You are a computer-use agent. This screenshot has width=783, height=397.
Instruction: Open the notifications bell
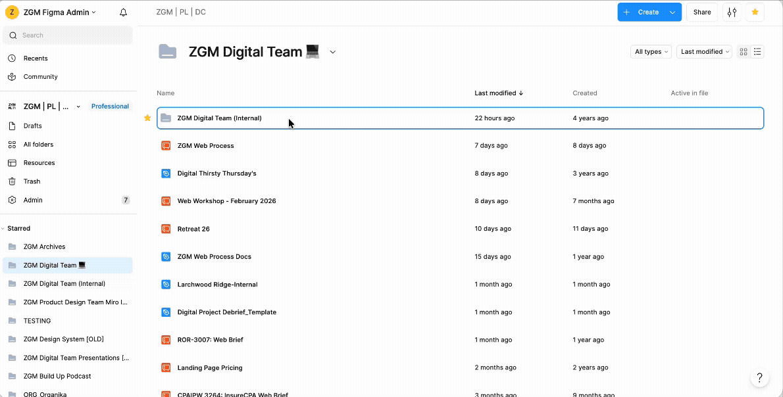point(123,12)
